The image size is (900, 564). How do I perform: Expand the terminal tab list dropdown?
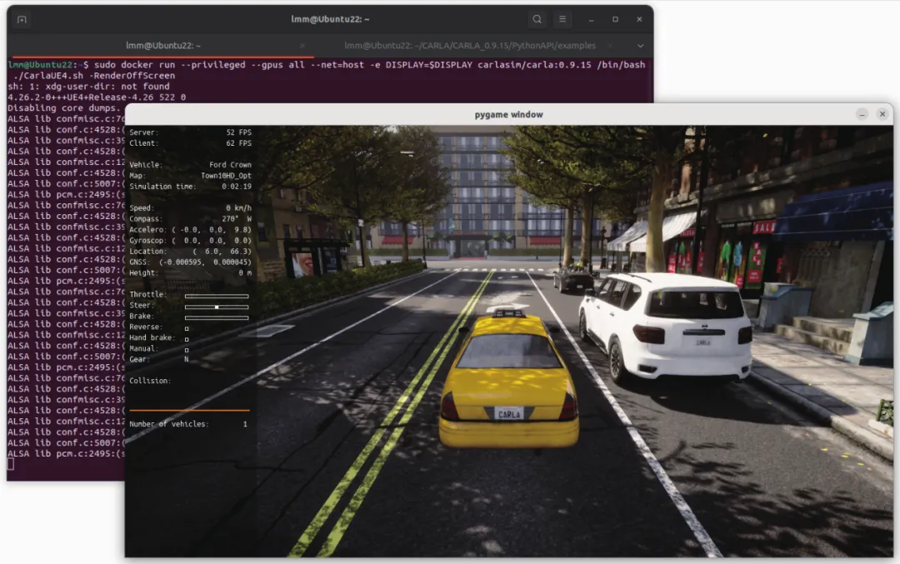point(641,46)
